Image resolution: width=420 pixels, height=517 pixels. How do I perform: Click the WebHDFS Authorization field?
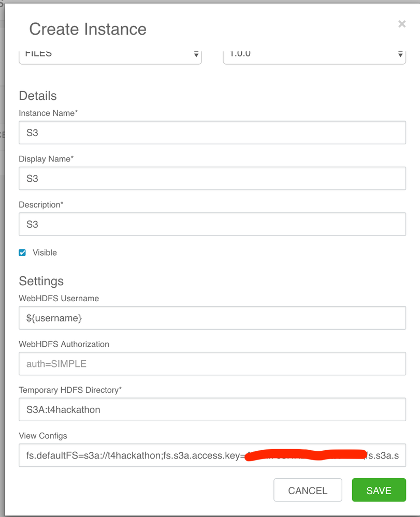[x=212, y=363]
